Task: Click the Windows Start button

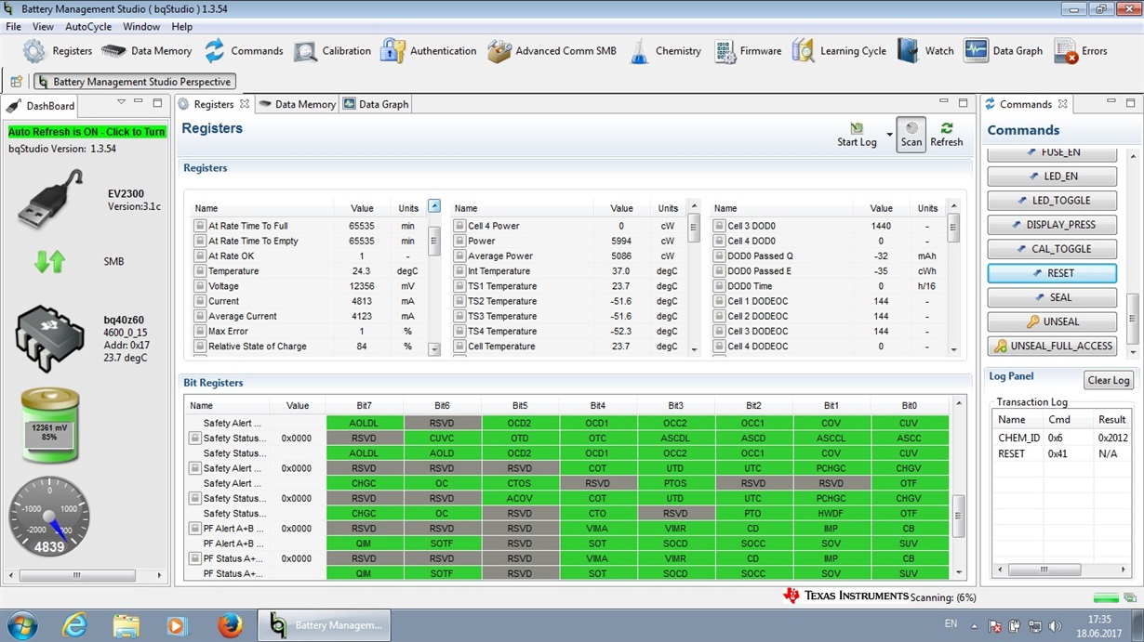Action: click(x=22, y=625)
